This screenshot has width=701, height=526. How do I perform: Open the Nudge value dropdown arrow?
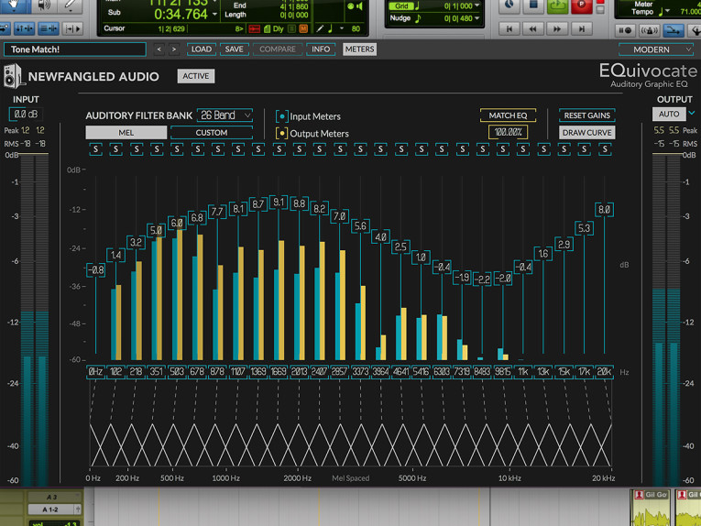pos(477,18)
